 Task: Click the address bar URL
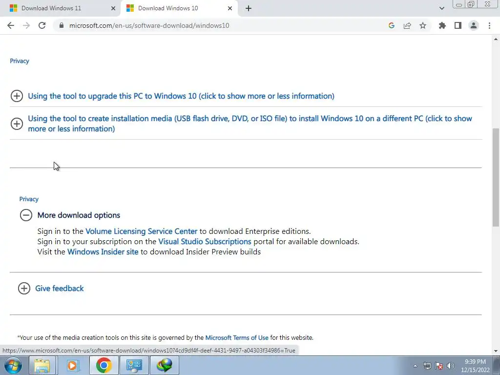pyautogui.click(x=149, y=25)
